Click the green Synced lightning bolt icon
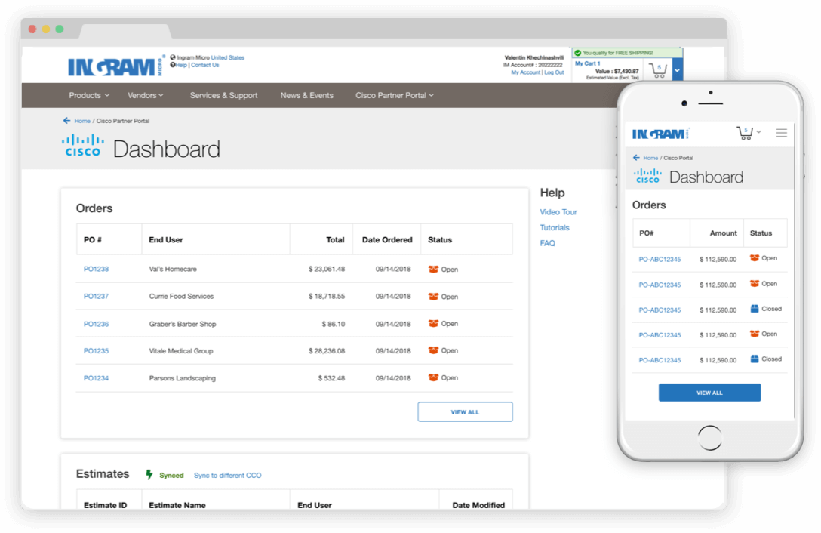The width and height of the screenshot is (821, 533). (149, 475)
